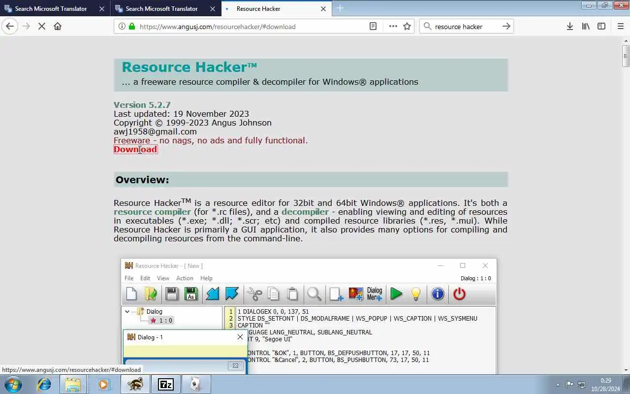Open 7-Zip from the taskbar
This screenshot has width=630, height=394.
coord(166,384)
